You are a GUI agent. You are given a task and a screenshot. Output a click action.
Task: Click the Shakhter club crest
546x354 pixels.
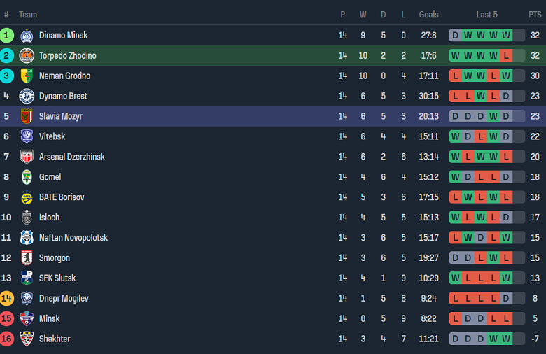point(27,339)
